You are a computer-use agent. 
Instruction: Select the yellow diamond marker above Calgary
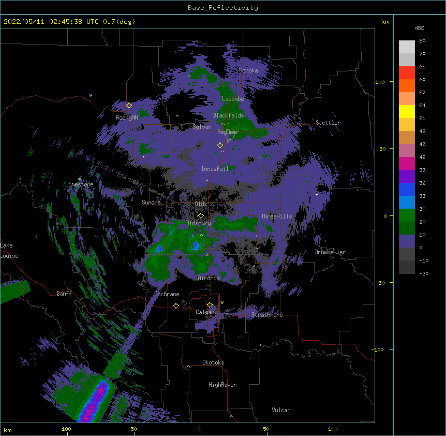(x=210, y=305)
